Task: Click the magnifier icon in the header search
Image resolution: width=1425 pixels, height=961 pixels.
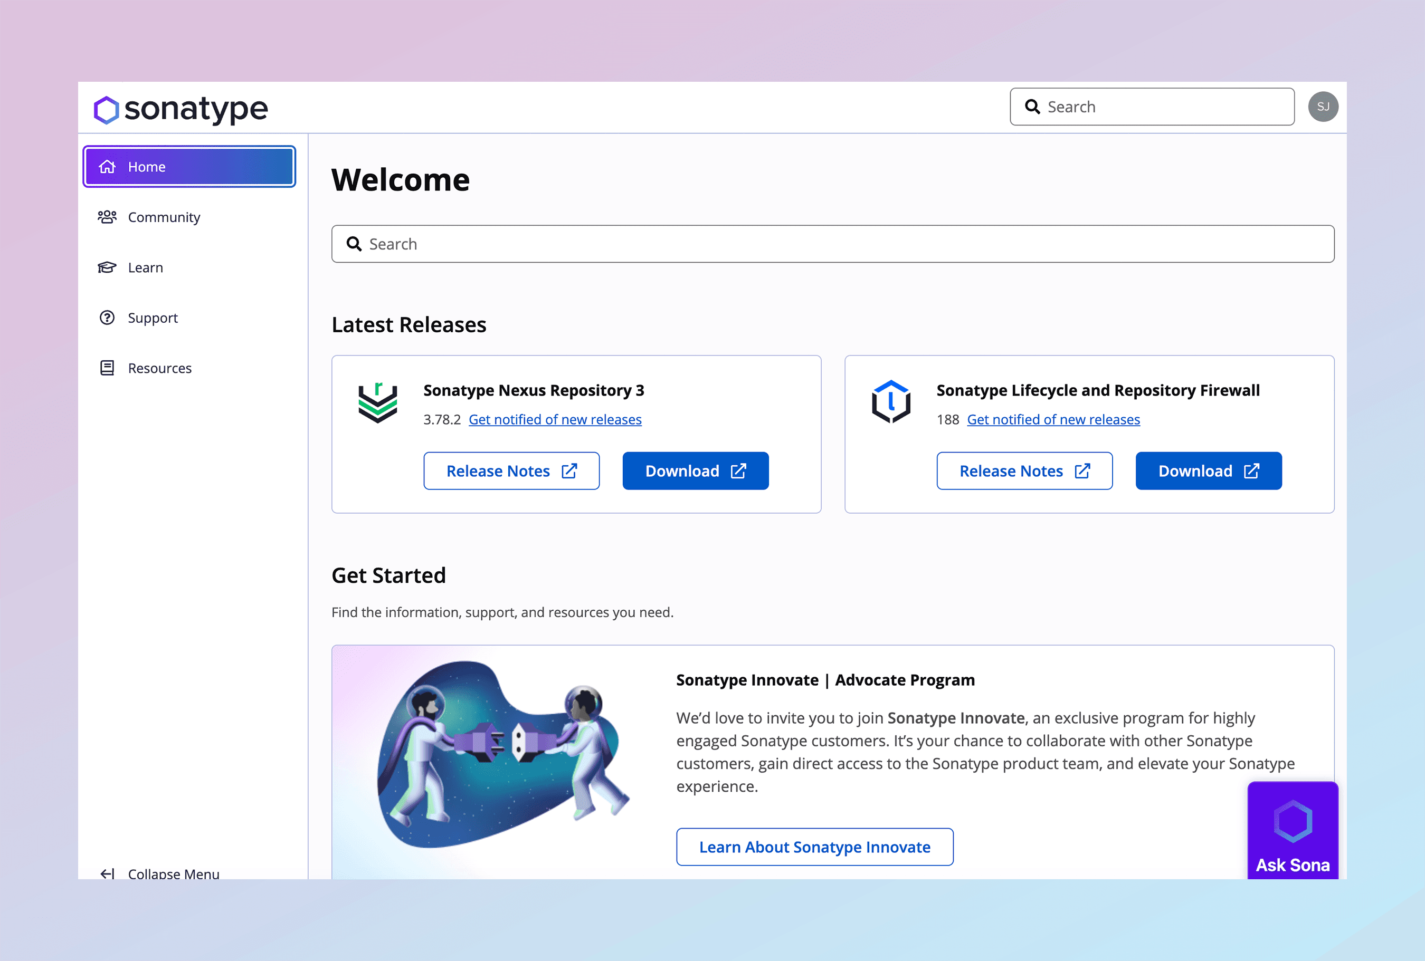Action: point(1032,107)
